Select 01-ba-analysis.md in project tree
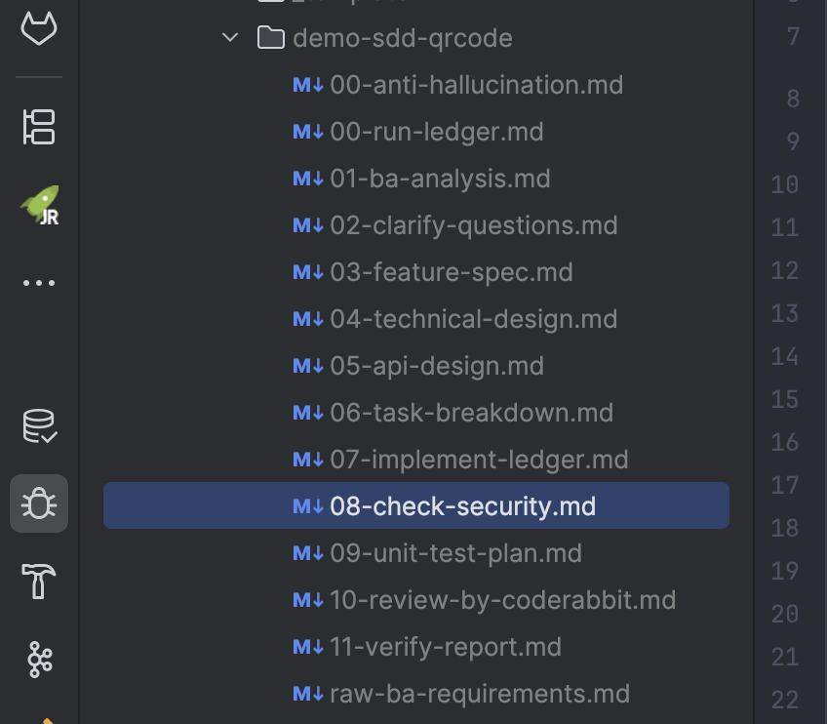Viewport: 827px width, 724px height. (440, 179)
